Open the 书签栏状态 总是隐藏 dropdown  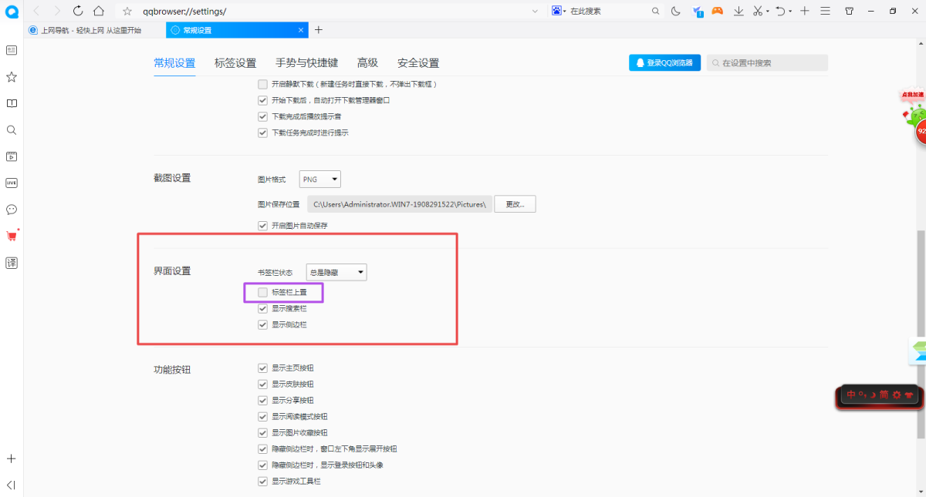coord(336,272)
